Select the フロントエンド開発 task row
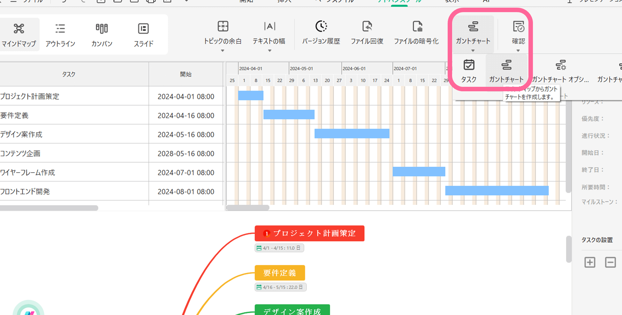The height and width of the screenshot is (315, 622). point(111,191)
